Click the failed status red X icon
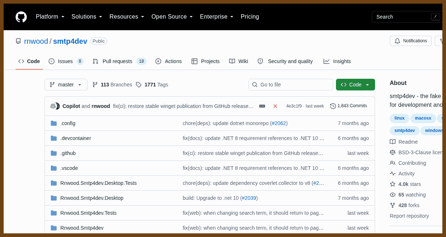This screenshot has height=237, width=446. pyautogui.click(x=275, y=106)
